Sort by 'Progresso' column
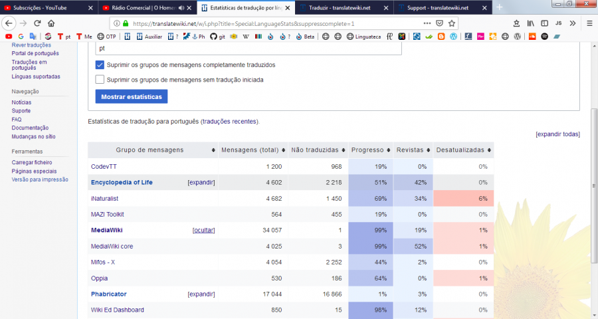Viewport: 598px width, 319px height. click(371, 150)
